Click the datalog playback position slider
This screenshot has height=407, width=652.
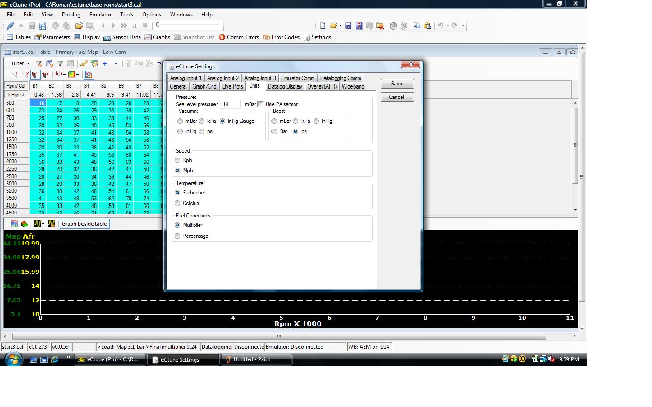(x=188, y=24)
